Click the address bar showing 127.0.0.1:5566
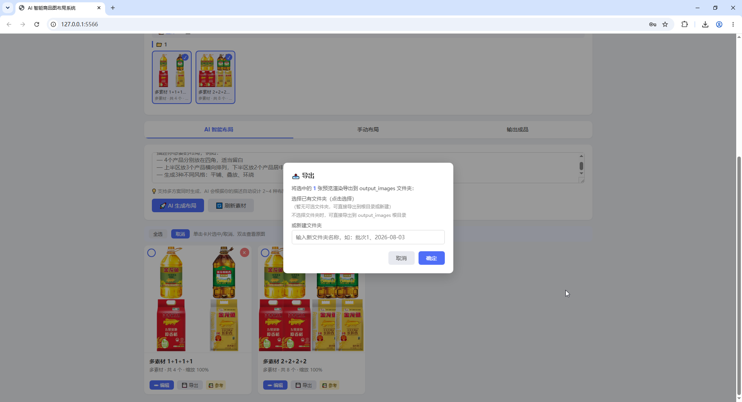 pyautogui.click(x=348, y=24)
